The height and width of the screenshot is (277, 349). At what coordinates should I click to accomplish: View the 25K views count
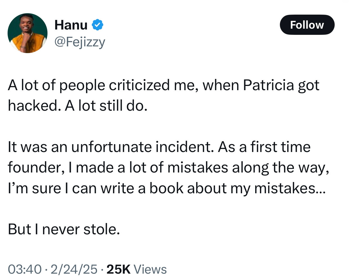tap(119, 269)
